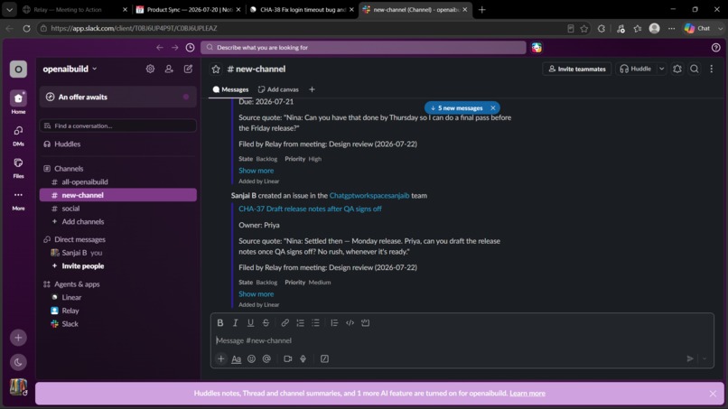Jump to 5 new messages

click(457, 107)
